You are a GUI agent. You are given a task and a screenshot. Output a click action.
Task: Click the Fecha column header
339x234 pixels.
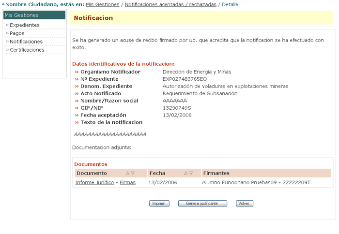(x=157, y=173)
